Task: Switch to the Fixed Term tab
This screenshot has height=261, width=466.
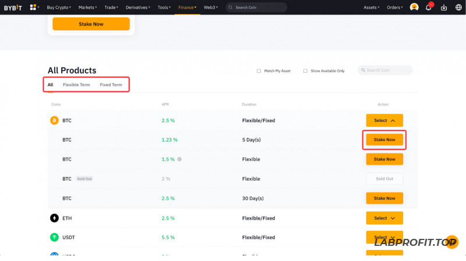Action: point(111,85)
